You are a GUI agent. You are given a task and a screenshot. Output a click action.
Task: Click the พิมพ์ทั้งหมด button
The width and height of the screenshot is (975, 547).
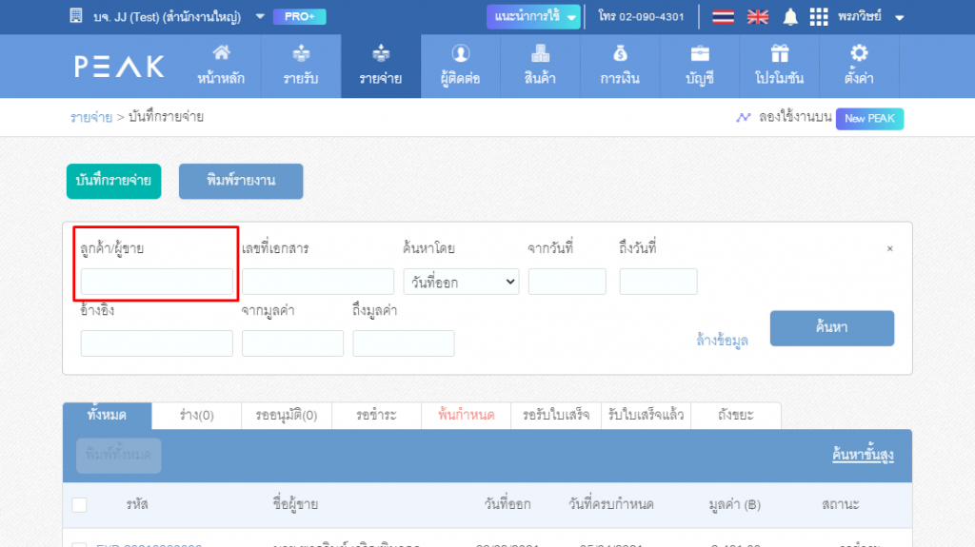point(119,456)
